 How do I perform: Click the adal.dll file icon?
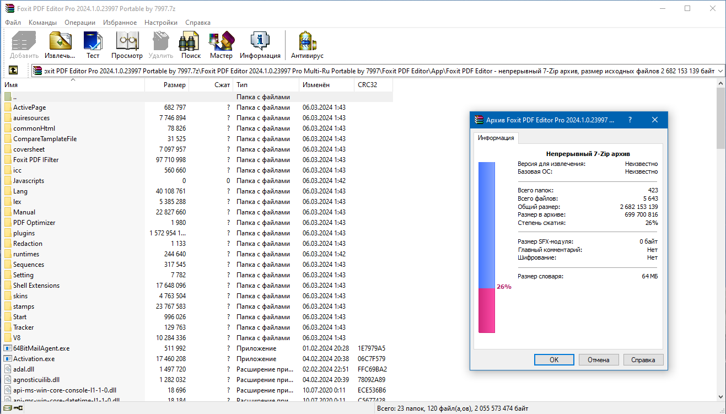(x=8, y=369)
